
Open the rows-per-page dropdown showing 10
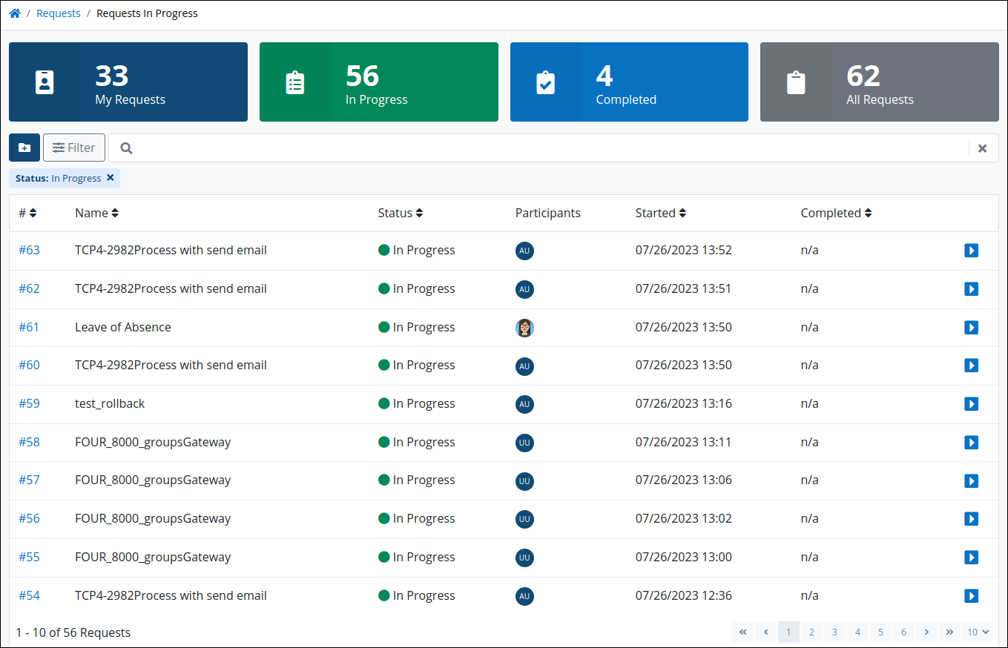978,632
